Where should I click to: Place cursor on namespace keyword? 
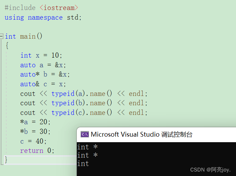click(x=45, y=18)
